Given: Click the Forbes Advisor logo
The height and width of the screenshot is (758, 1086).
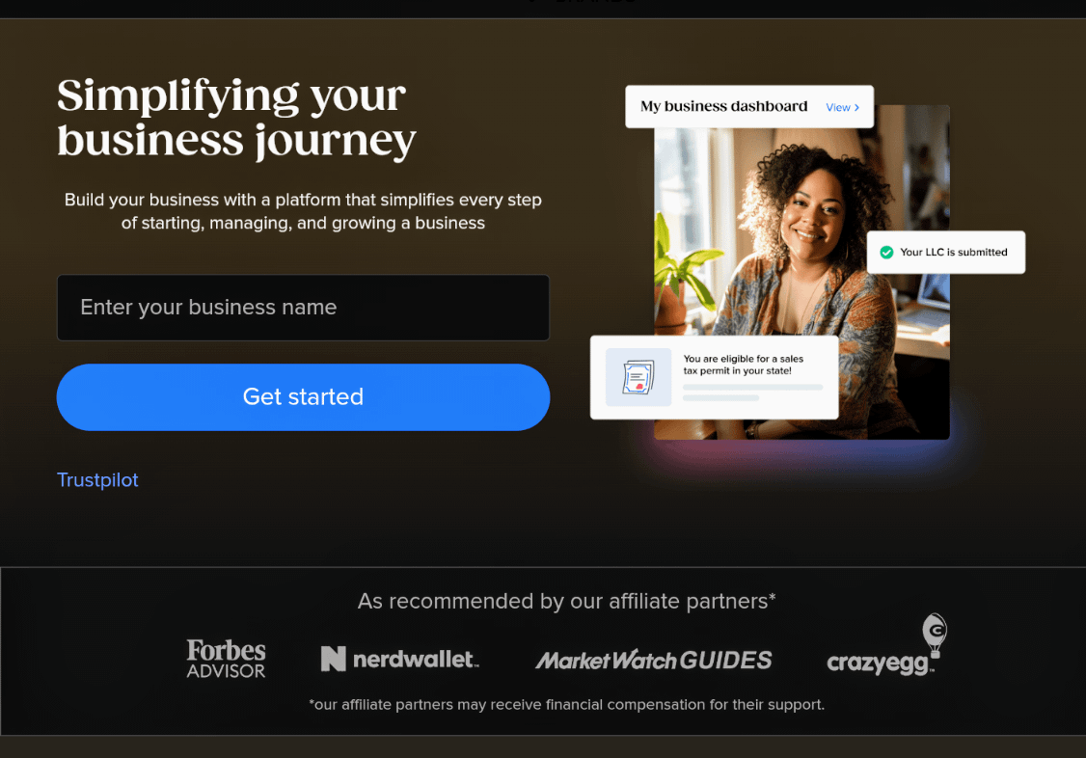Looking at the screenshot, I should [226, 659].
